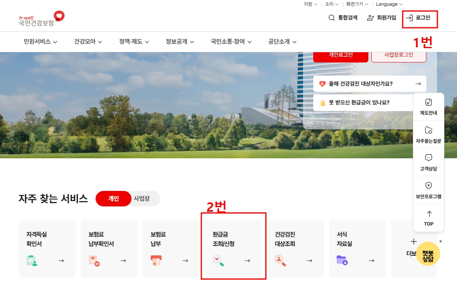Expand the 소리 dropdown at top

(x=332, y=4)
